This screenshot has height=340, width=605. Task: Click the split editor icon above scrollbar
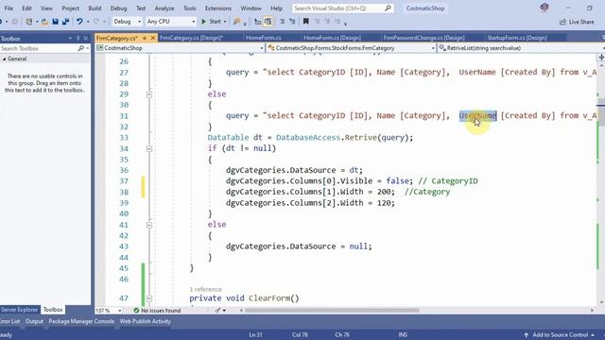click(601, 57)
